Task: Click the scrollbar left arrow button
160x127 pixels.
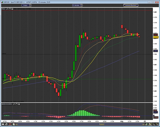Action: pos(17,124)
